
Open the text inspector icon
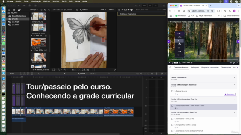tap(122, 10)
